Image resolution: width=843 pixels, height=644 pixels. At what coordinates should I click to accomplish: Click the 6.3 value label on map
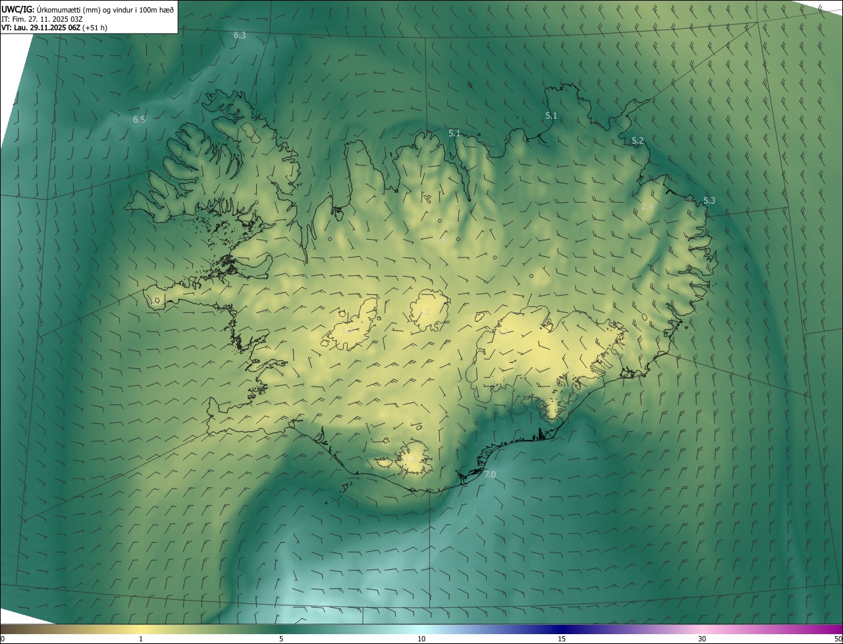click(240, 36)
